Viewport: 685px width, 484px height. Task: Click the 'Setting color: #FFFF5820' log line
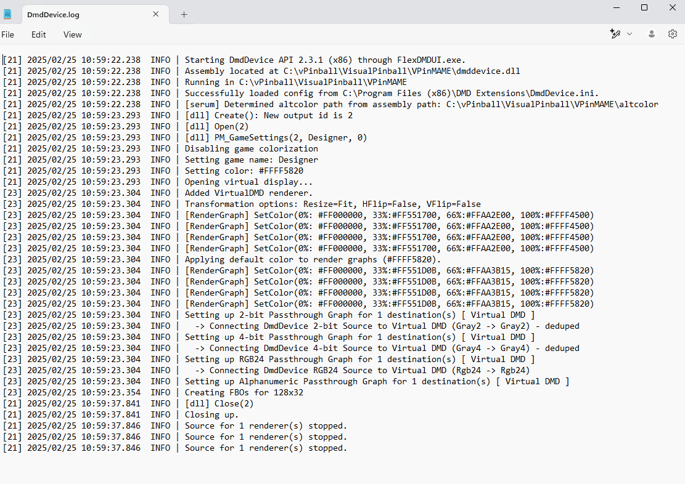tap(244, 171)
